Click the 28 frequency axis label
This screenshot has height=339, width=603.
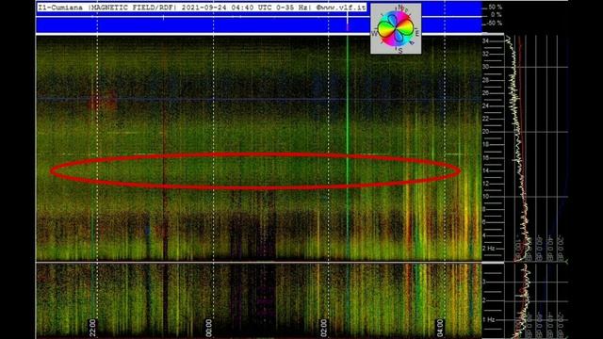(486, 80)
